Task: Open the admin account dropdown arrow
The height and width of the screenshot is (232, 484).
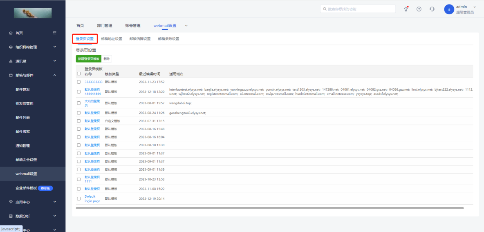Action: coord(475,7)
